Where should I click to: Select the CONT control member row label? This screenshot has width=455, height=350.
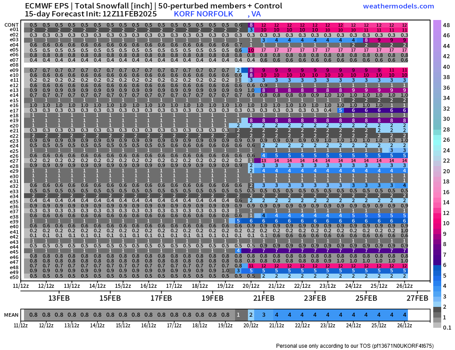[12, 25]
